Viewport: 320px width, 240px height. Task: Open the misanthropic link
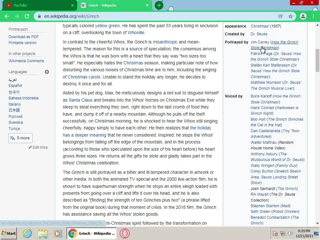point(165,42)
